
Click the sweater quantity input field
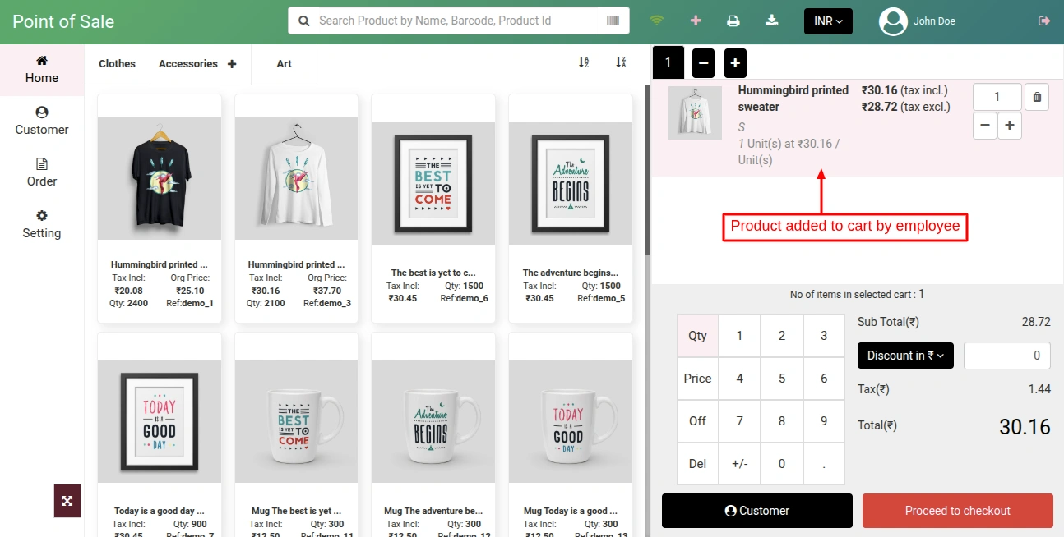point(997,96)
